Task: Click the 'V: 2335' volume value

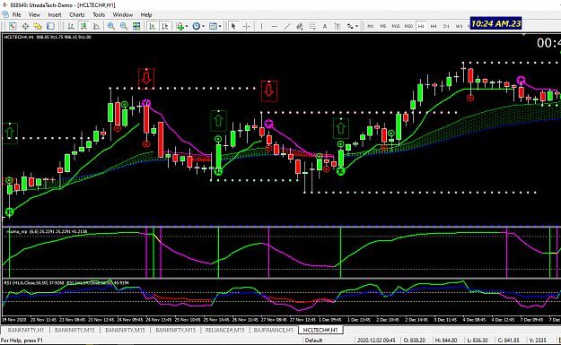Action: tap(538, 340)
